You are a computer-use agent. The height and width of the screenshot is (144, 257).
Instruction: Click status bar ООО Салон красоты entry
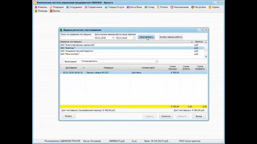(190, 141)
